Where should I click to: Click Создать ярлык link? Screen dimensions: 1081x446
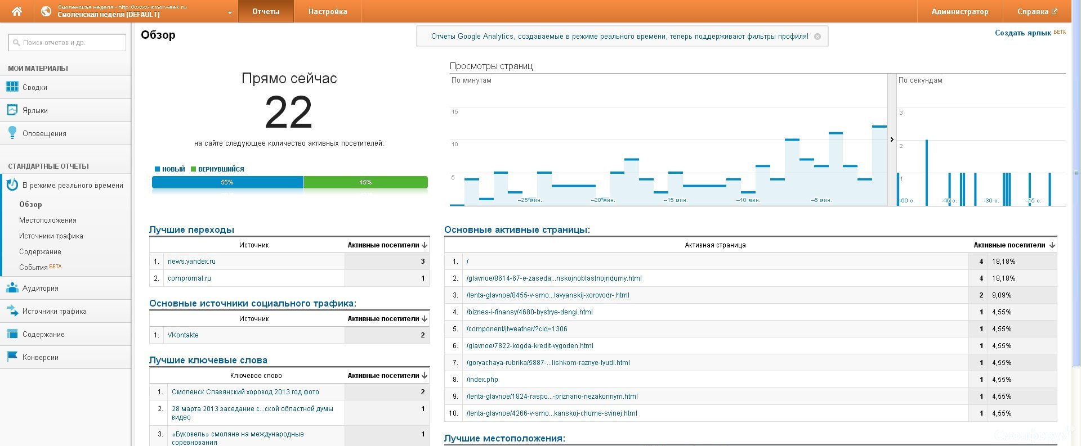[x=1023, y=33]
